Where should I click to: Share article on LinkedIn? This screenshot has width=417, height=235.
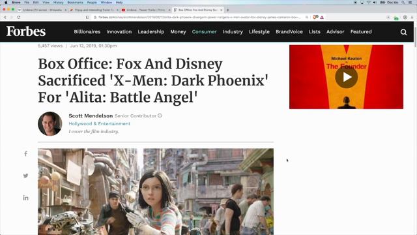(x=25, y=198)
